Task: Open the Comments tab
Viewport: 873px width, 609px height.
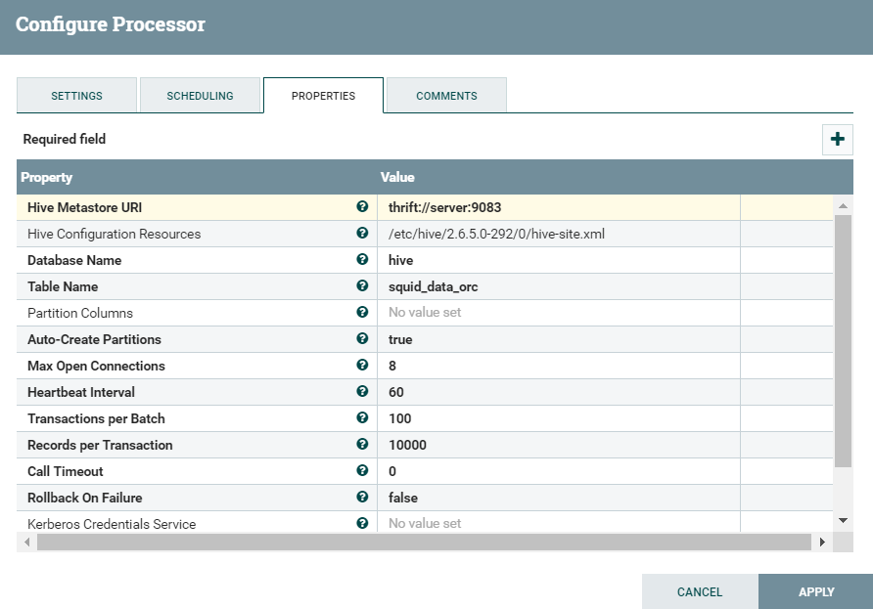Action: pos(446,96)
